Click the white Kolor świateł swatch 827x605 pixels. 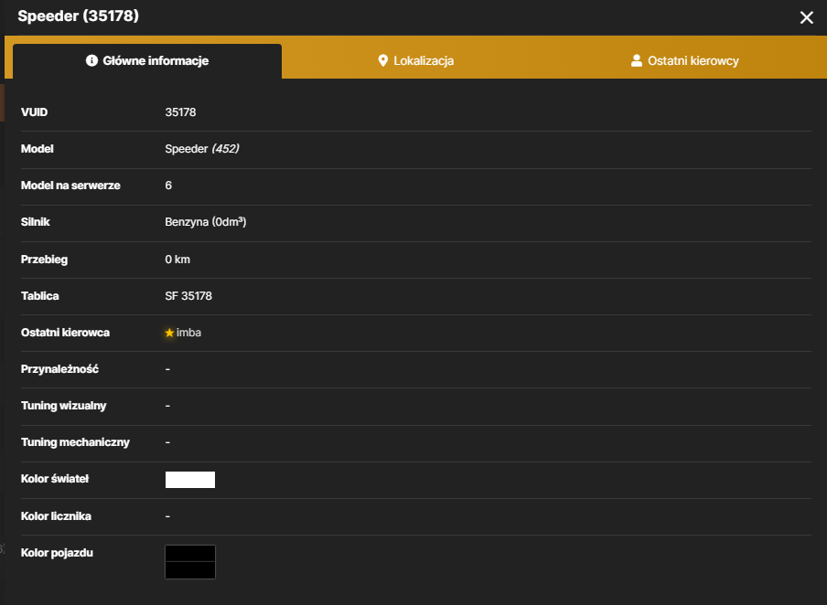click(190, 480)
